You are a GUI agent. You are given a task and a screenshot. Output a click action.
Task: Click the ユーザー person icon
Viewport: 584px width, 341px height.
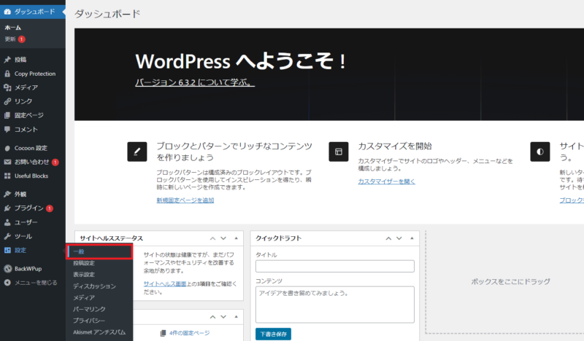pyautogui.click(x=7, y=222)
